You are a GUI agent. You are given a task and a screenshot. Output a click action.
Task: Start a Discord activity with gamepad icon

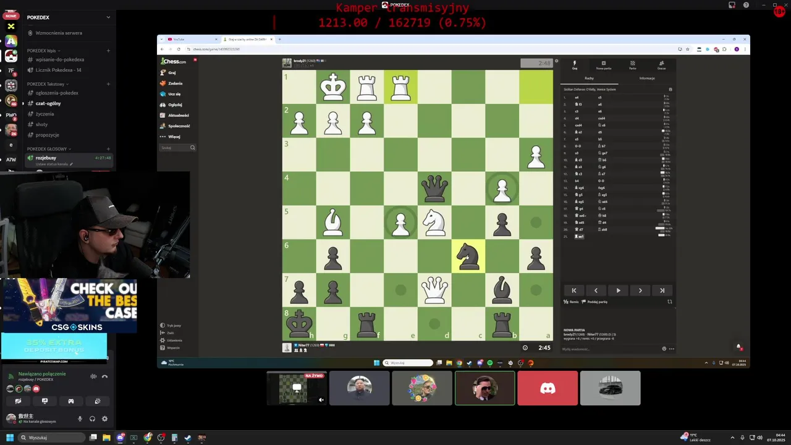(x=71, y=401)
